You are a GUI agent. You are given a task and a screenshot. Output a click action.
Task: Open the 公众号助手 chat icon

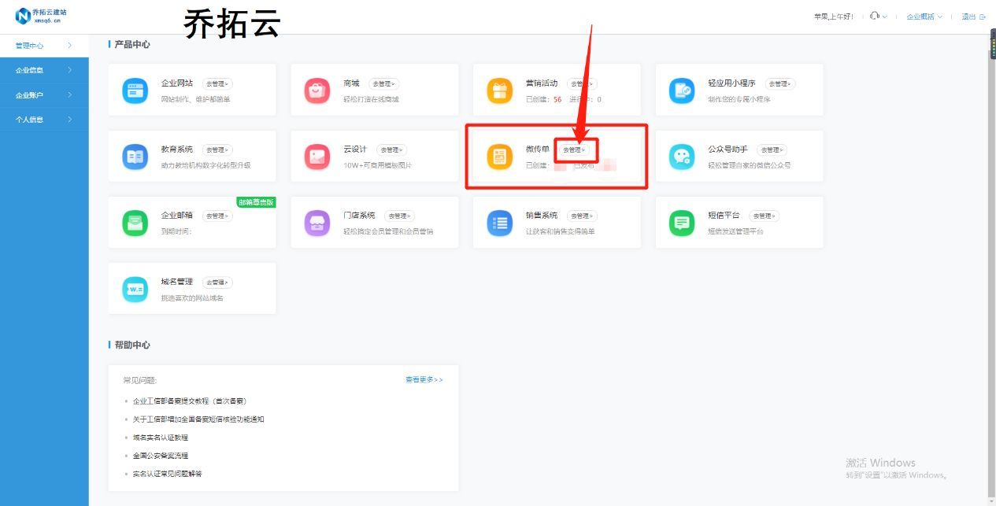[x=682, y=157]
